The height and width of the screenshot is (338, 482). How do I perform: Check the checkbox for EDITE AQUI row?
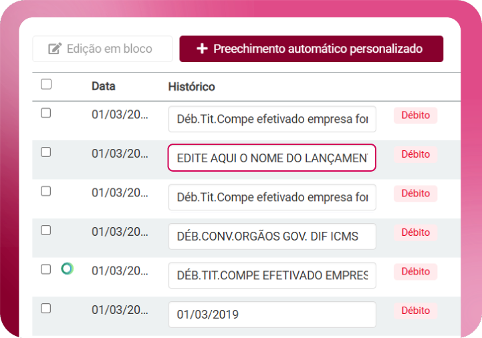(46, 152)
